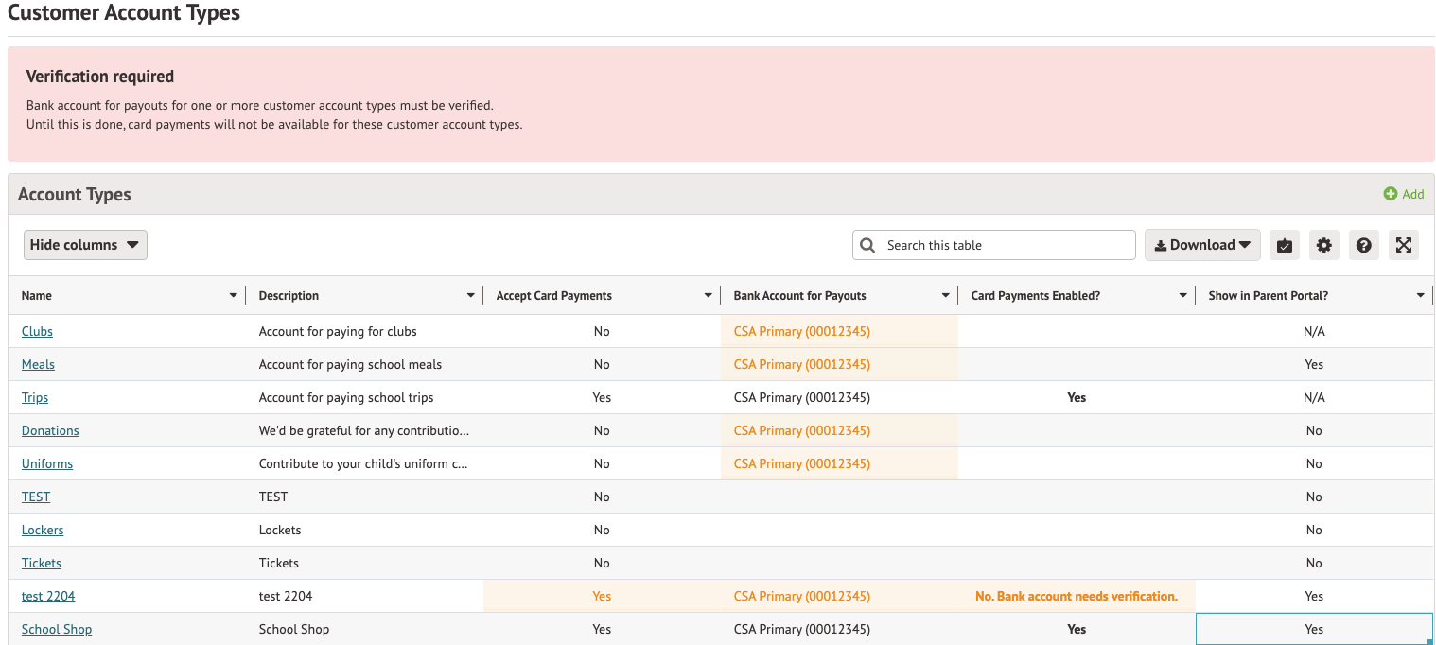Click the question mark help icon
Screen dimensions: 1436x645
pos(1363,245)
